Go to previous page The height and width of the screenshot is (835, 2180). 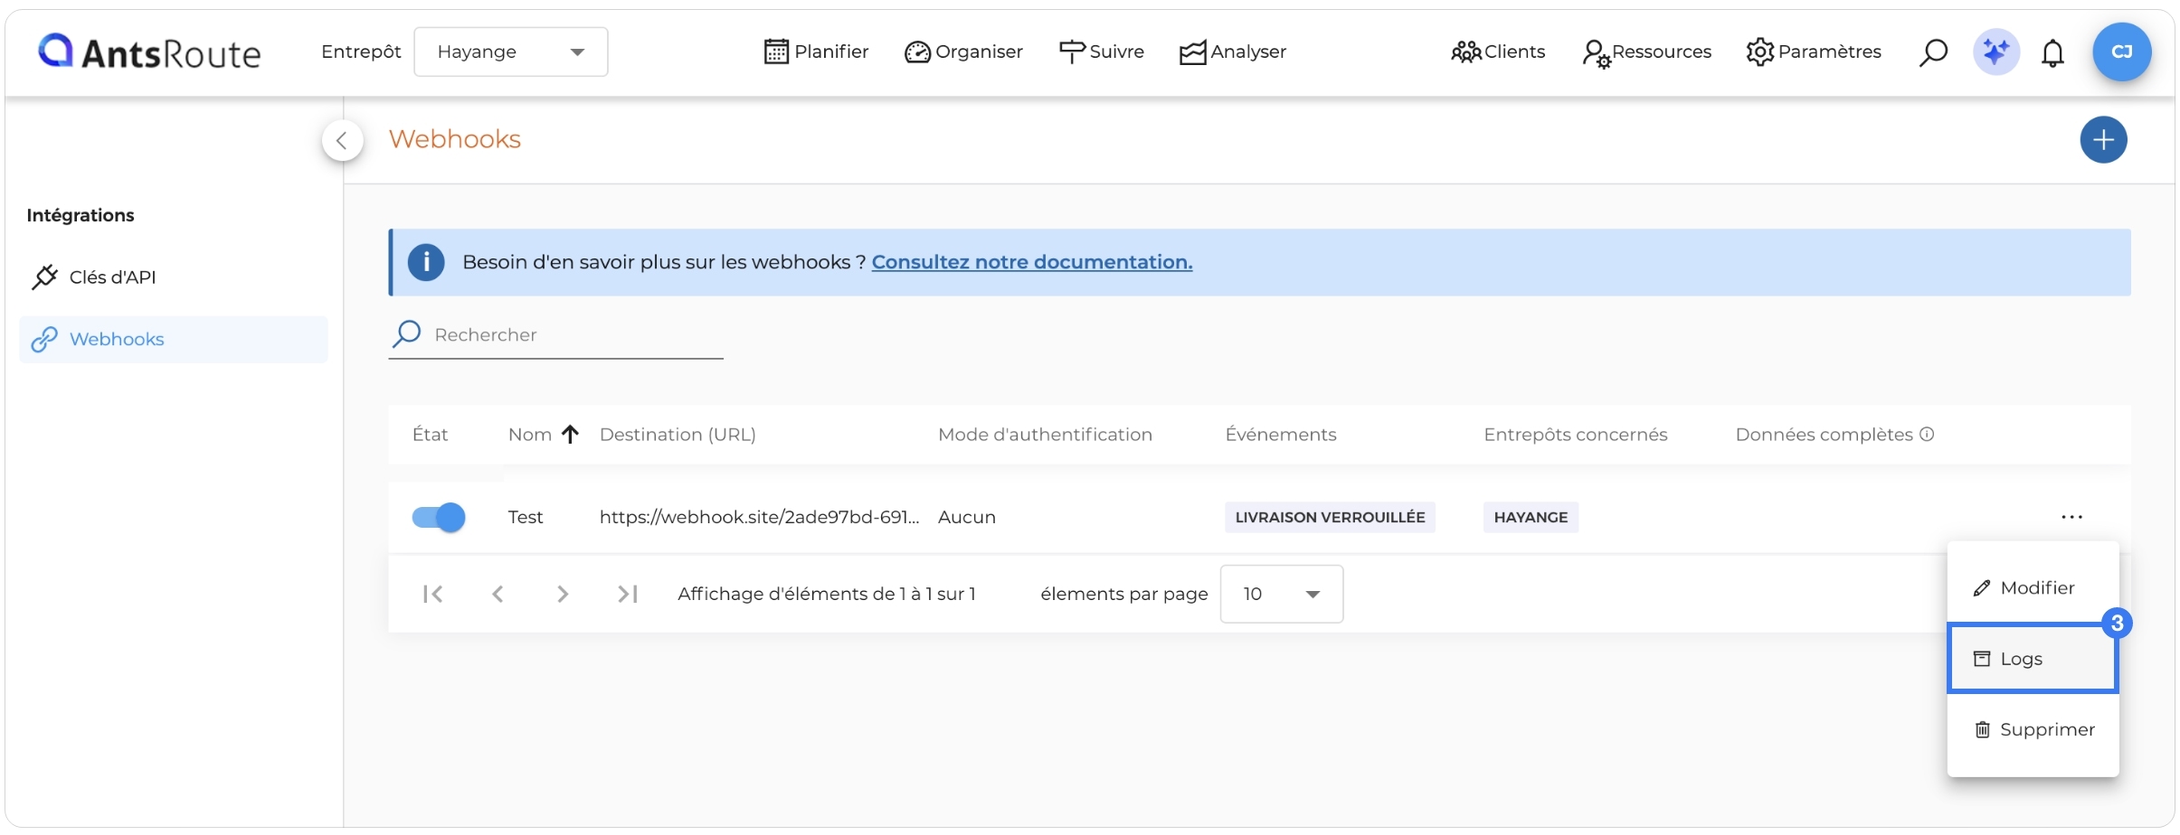(498, 594)
